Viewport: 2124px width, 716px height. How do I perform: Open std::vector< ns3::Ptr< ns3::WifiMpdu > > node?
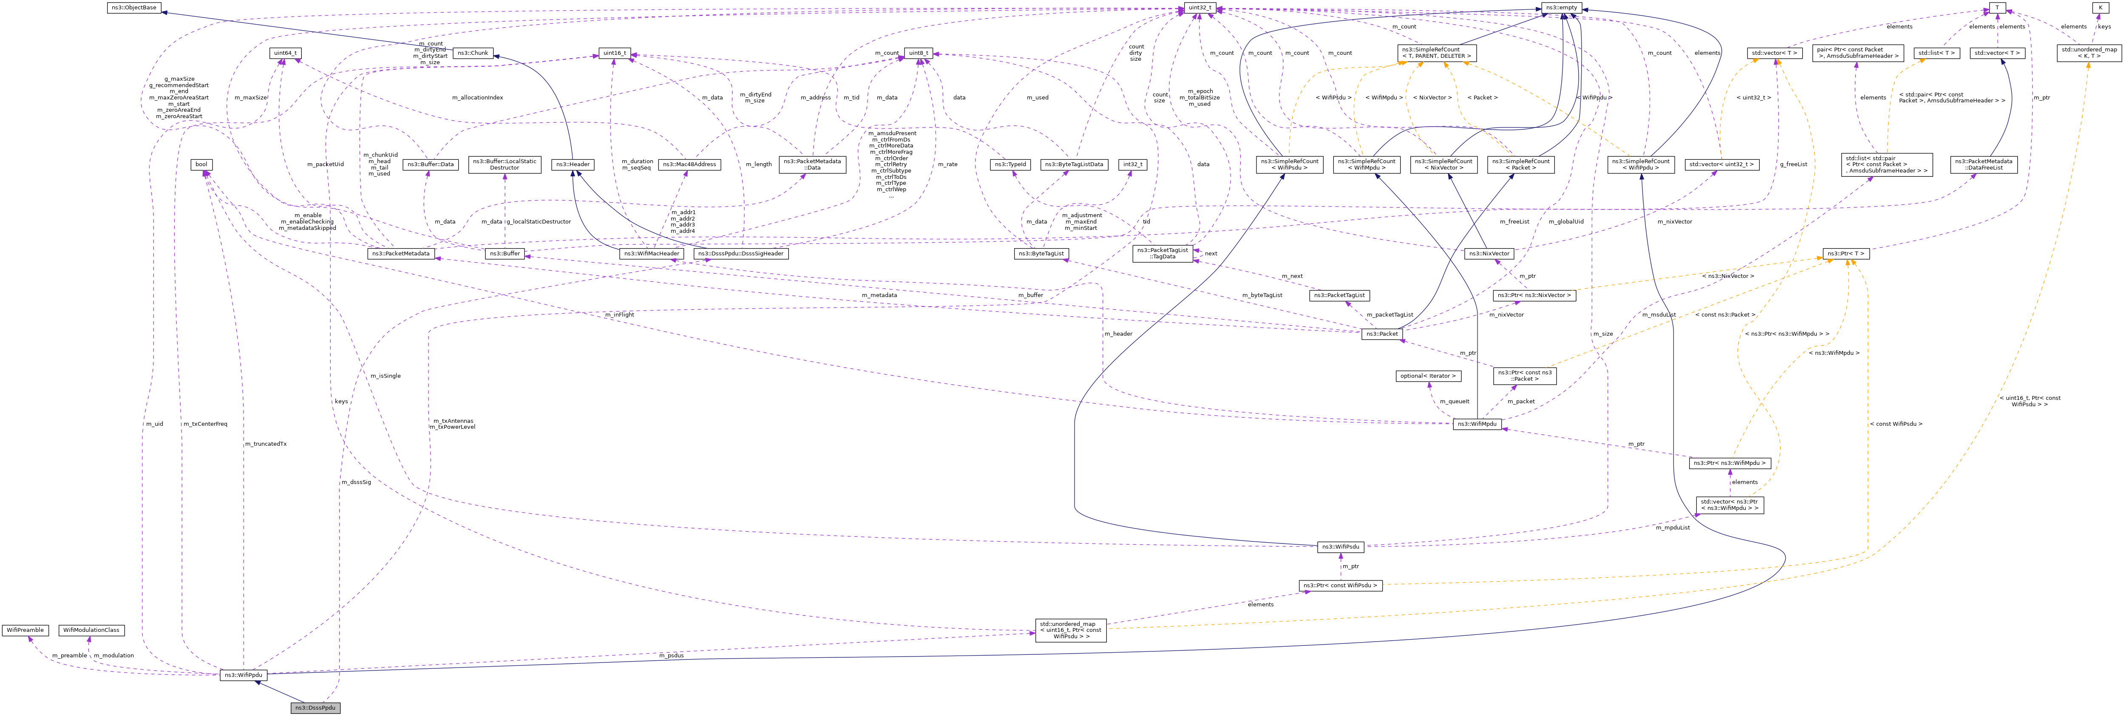pyautogui.click(x=1729, y=505)
